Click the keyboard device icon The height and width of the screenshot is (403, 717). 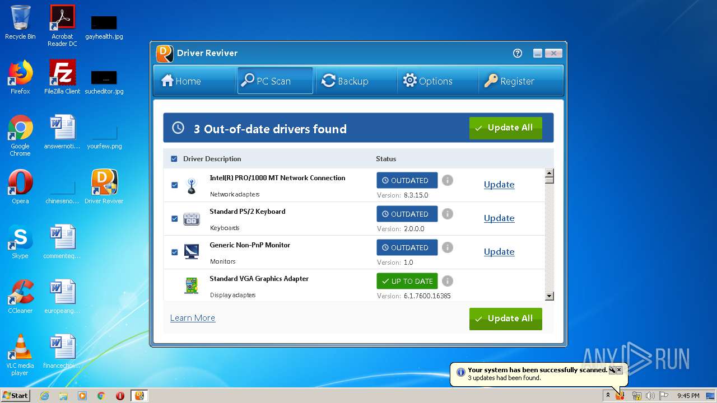[x=192, y=219]
